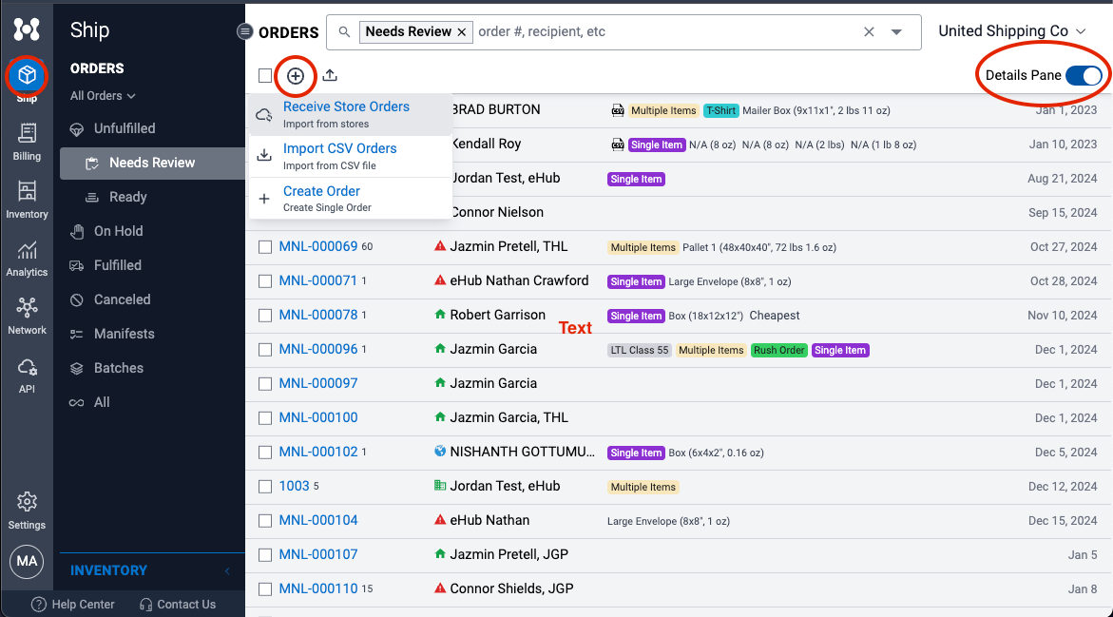Viewport: 1113px width, 617px height.
Task: Open the Network section icon
Action: [26, 314]
